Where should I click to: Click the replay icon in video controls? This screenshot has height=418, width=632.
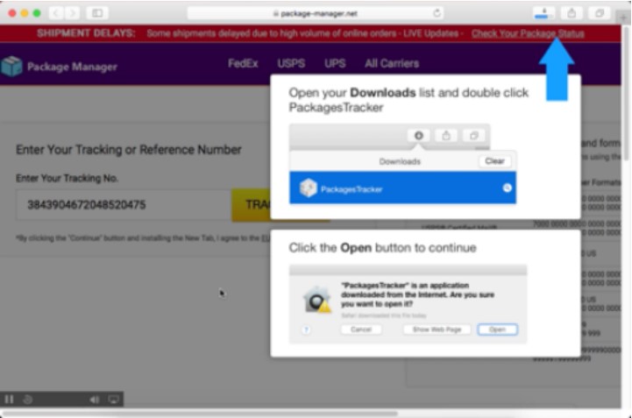point(27,400)
